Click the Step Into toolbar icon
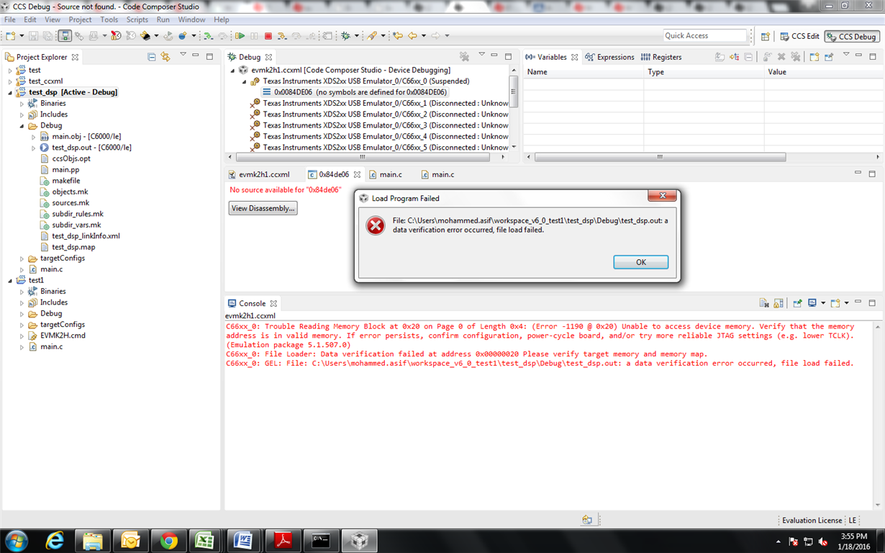The height and width of the screenshot is (553, 885). (281, 35)
